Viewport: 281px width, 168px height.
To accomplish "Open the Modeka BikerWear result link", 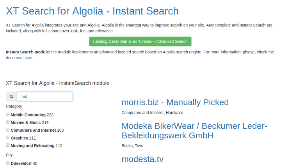I will 194,131.
